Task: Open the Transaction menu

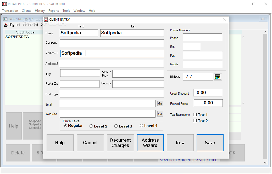Action: (10, 10)
